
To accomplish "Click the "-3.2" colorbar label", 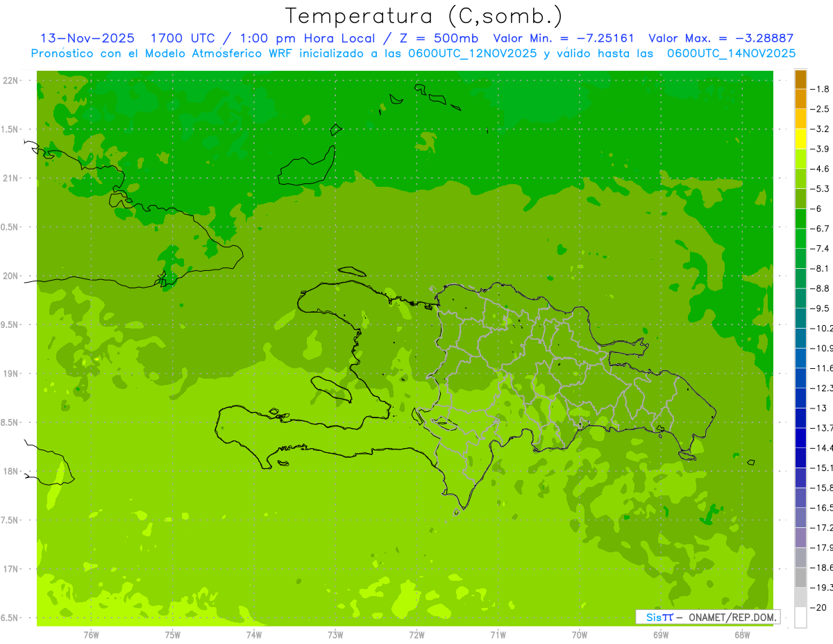I will pyautogui.click(x=819, y=129).
